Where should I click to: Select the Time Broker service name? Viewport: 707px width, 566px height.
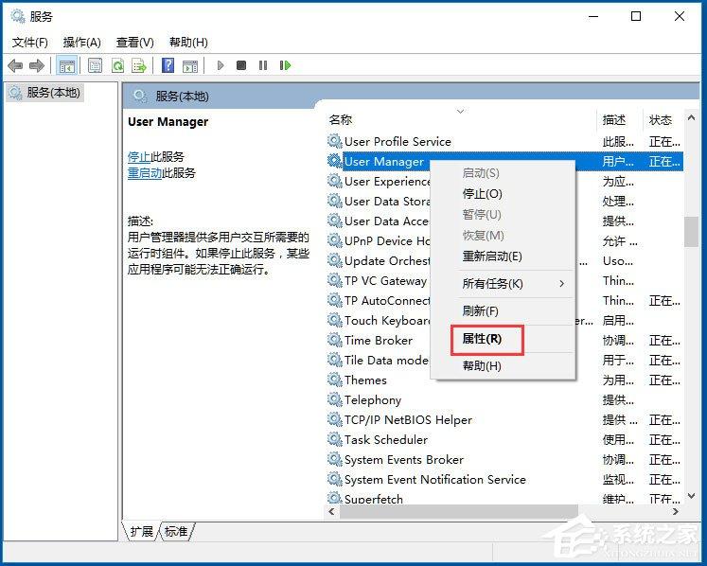tap(379, 340)
